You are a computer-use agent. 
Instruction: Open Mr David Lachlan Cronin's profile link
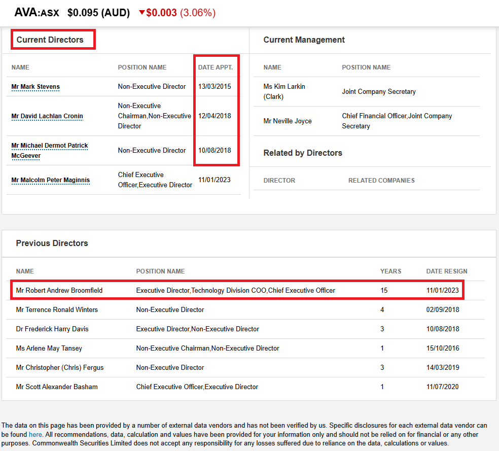pyautogui.click(x=47, y=116)
